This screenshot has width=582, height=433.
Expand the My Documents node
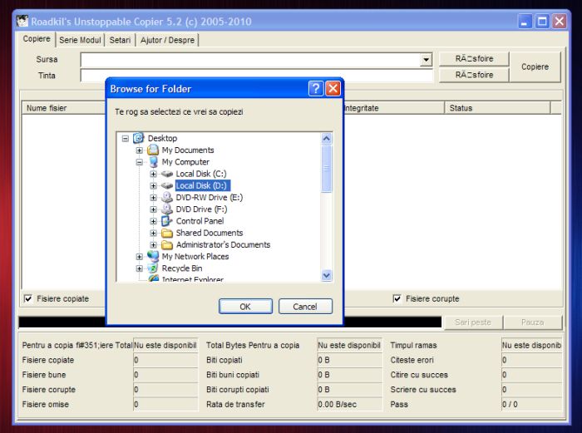pyautogui.click(x=139, y=150)
